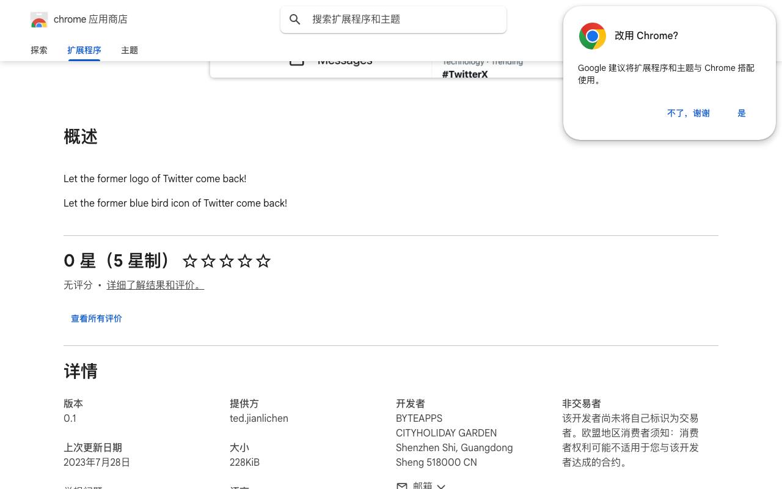Click the 提供方 label
This screenshot has width=782, height=489.
click(x=244, y=404)
